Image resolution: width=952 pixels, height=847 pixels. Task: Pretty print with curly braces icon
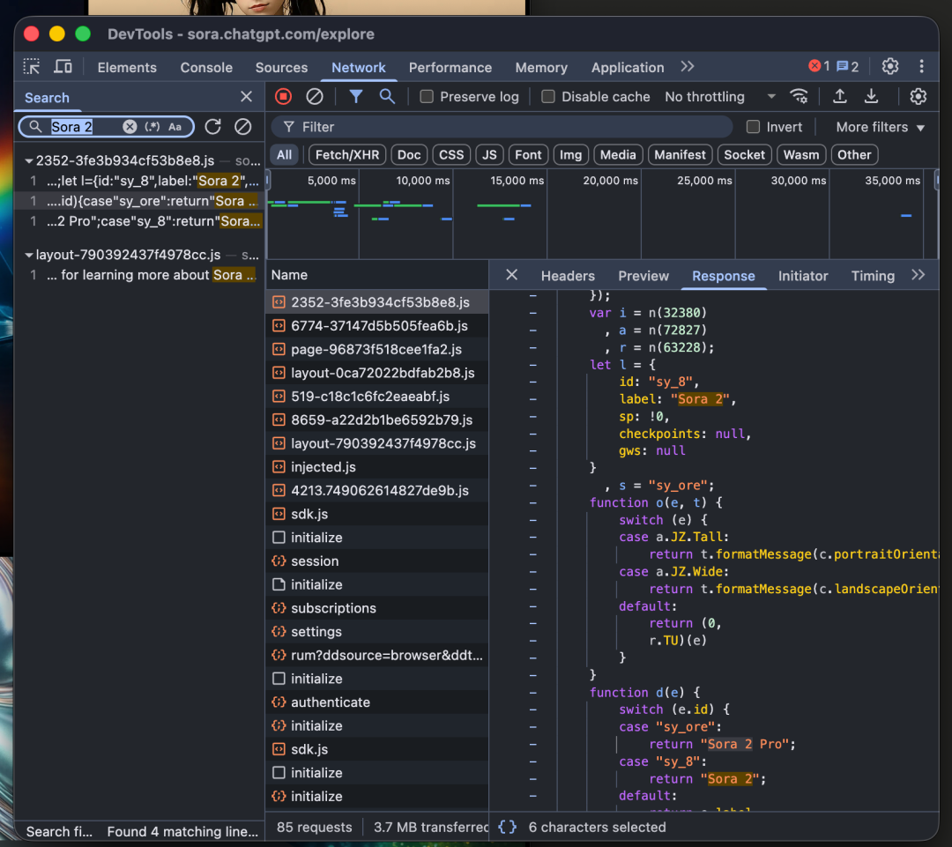pyautogui.click(x=507, y=827)
